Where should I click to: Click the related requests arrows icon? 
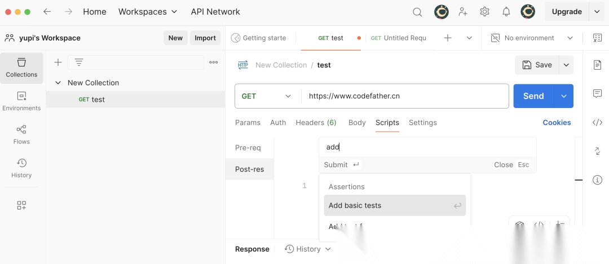pos(597,151)
